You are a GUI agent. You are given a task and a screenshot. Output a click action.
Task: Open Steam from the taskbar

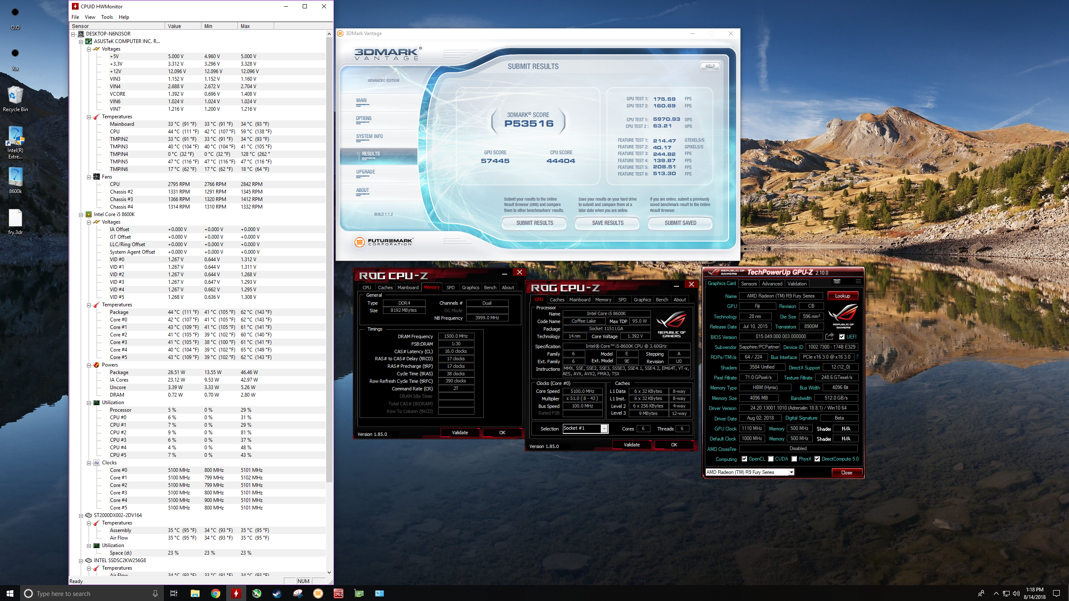click(277, 593)
